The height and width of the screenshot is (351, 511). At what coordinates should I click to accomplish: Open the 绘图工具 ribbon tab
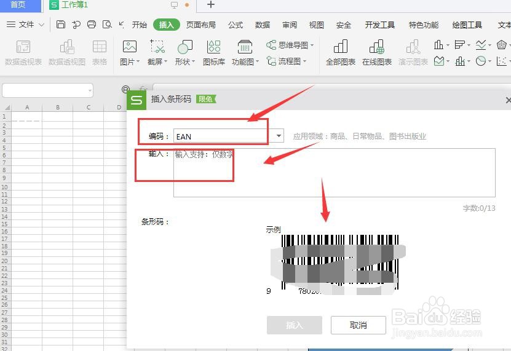[x=467, y=25]
